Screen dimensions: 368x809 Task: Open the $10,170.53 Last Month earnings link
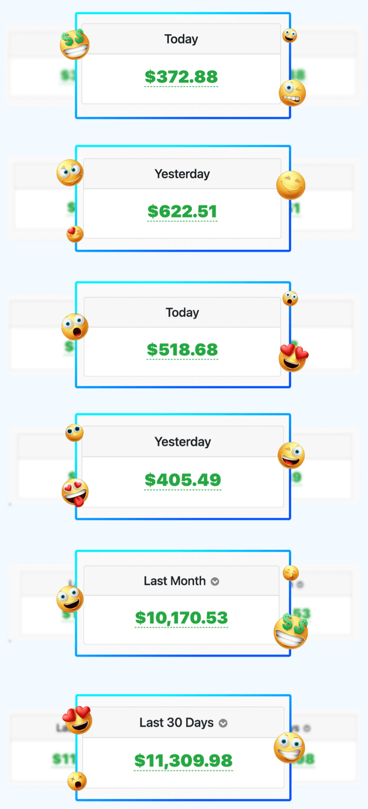pyautogui.click(x=181, y=618)
